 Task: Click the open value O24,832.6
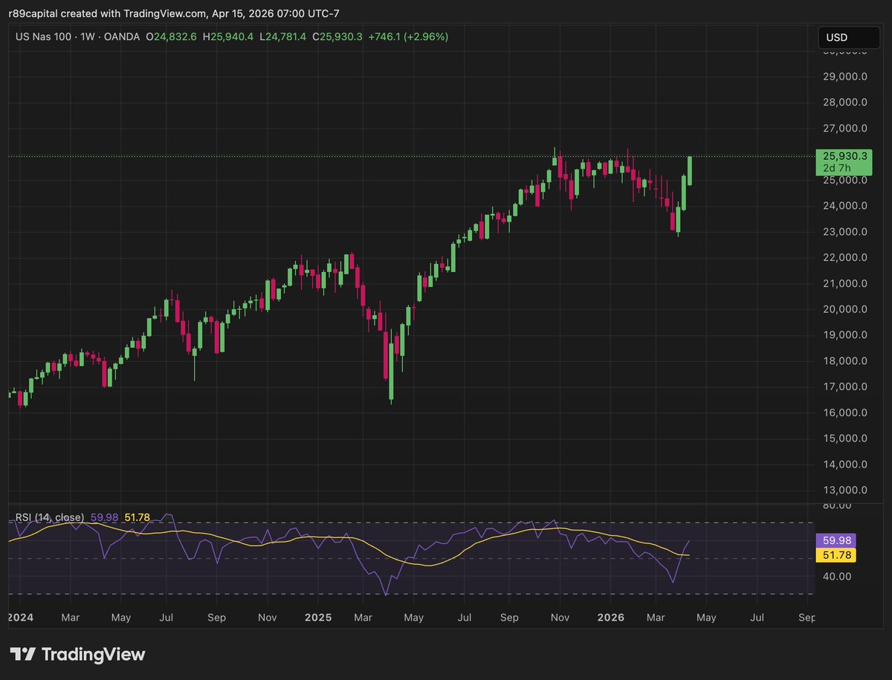pyautogui.click(x=171, y=36)
